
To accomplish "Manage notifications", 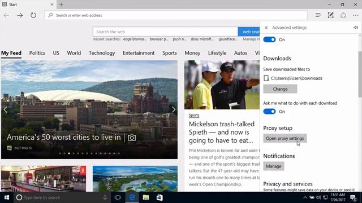I will (274, 166).
